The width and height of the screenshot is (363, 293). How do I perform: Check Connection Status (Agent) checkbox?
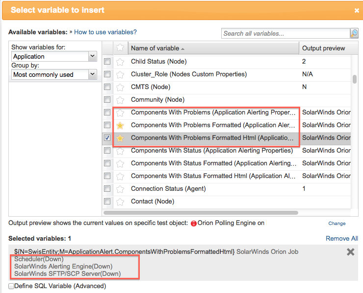click(107, 189)
